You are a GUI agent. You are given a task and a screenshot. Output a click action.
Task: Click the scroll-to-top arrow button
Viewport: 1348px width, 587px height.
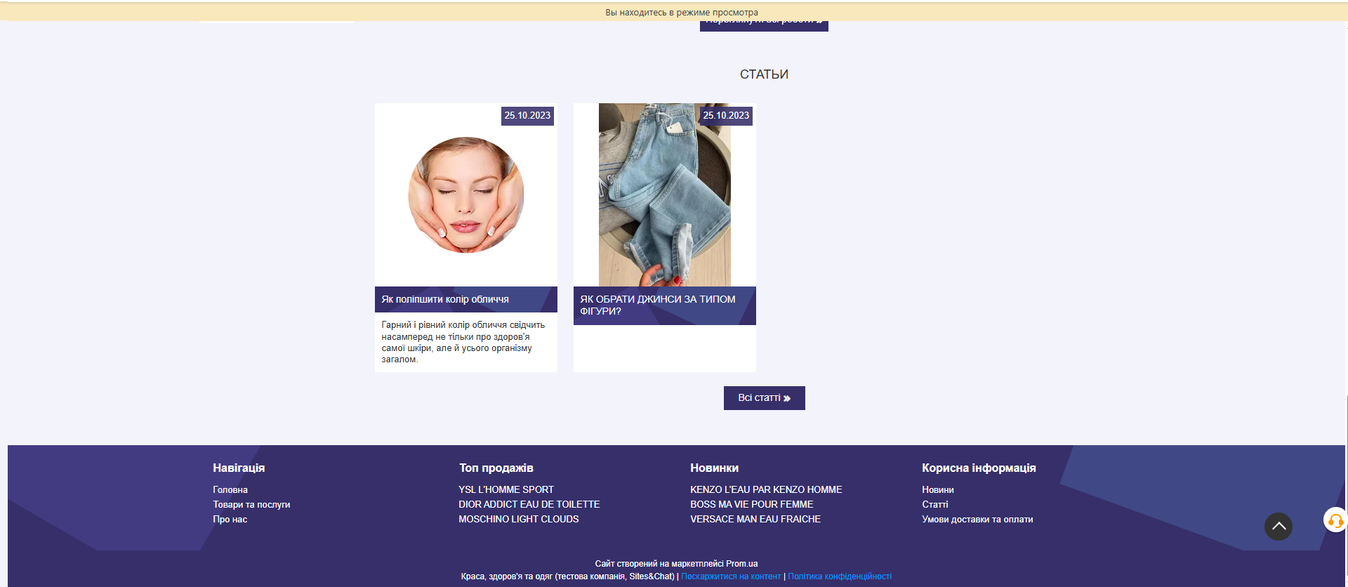[1278, 526]
